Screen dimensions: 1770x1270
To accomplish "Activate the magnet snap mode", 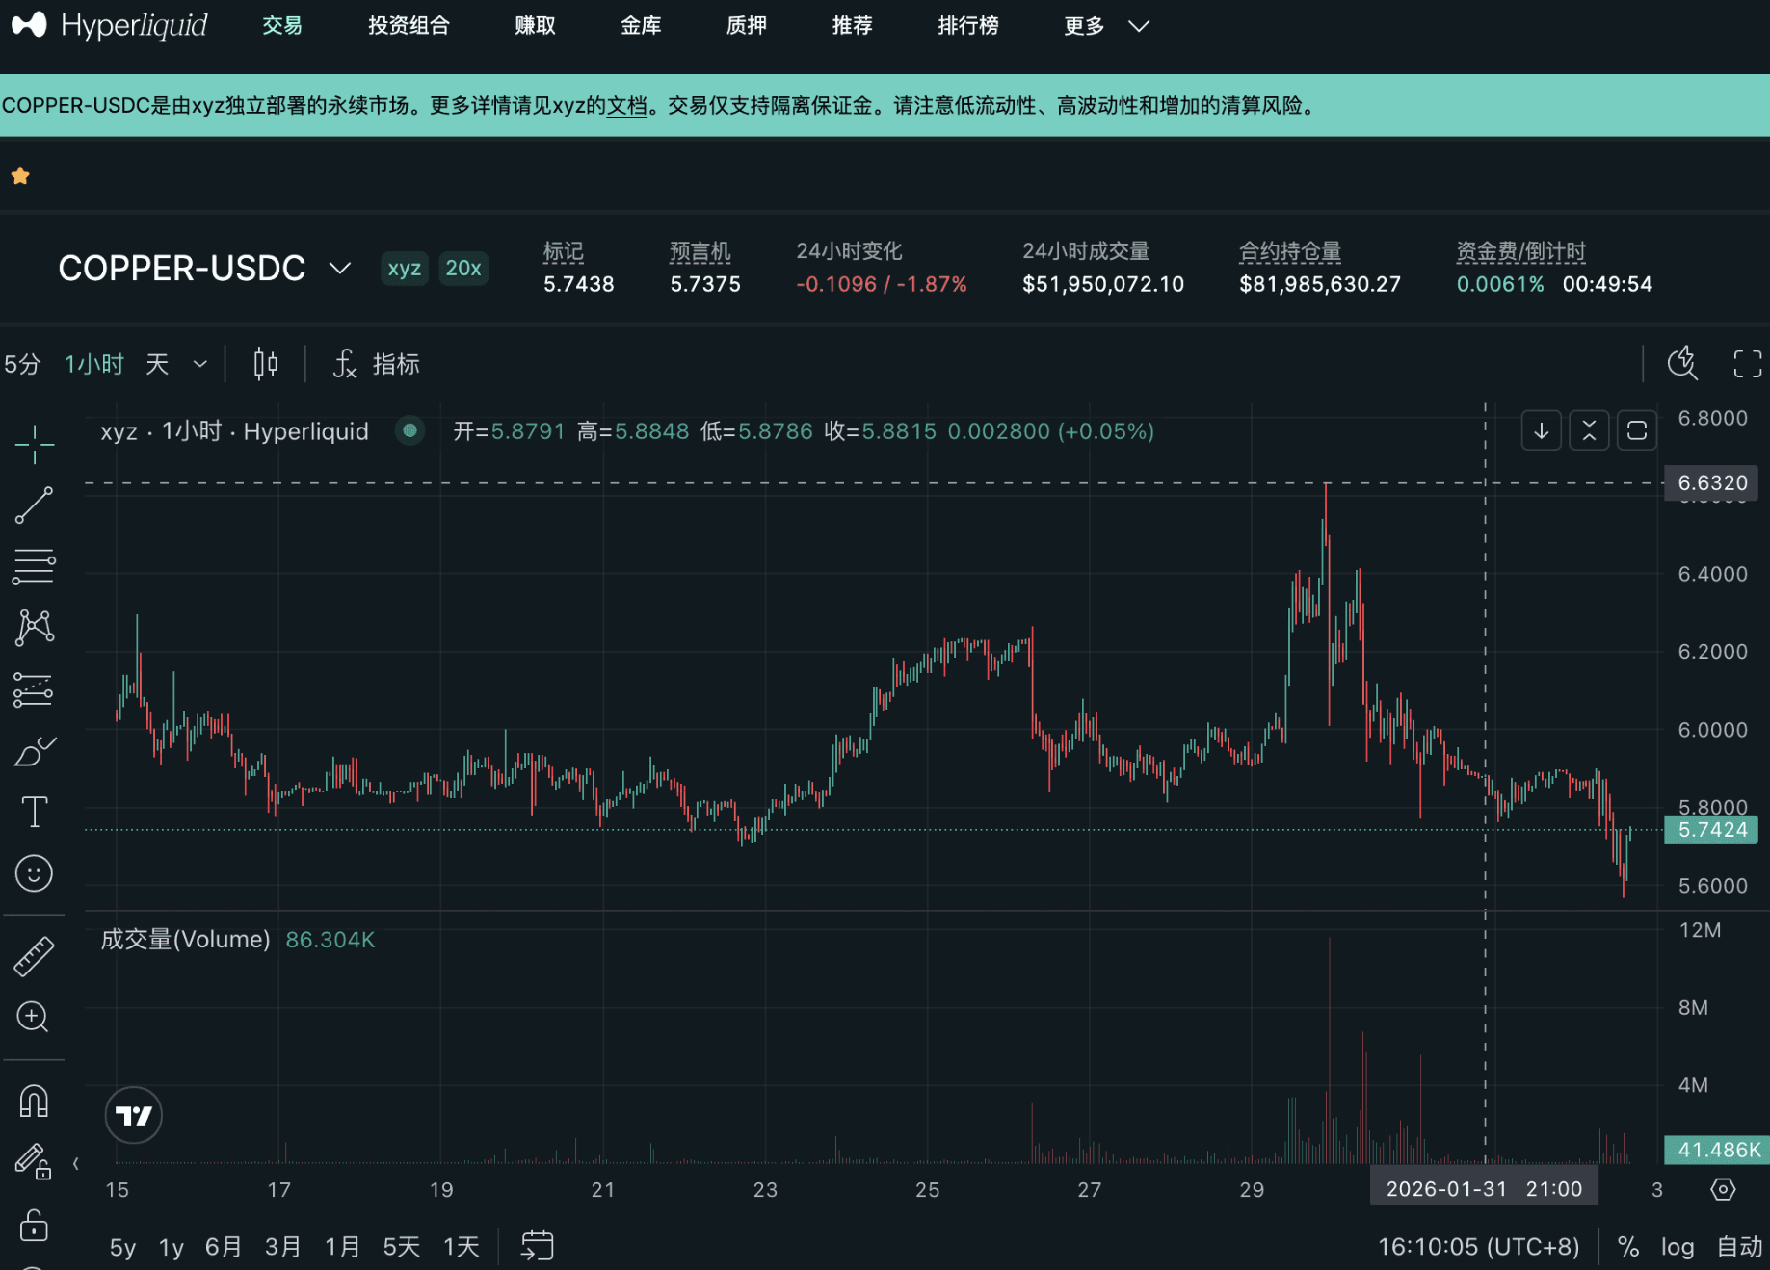I will pos(34,1101).
